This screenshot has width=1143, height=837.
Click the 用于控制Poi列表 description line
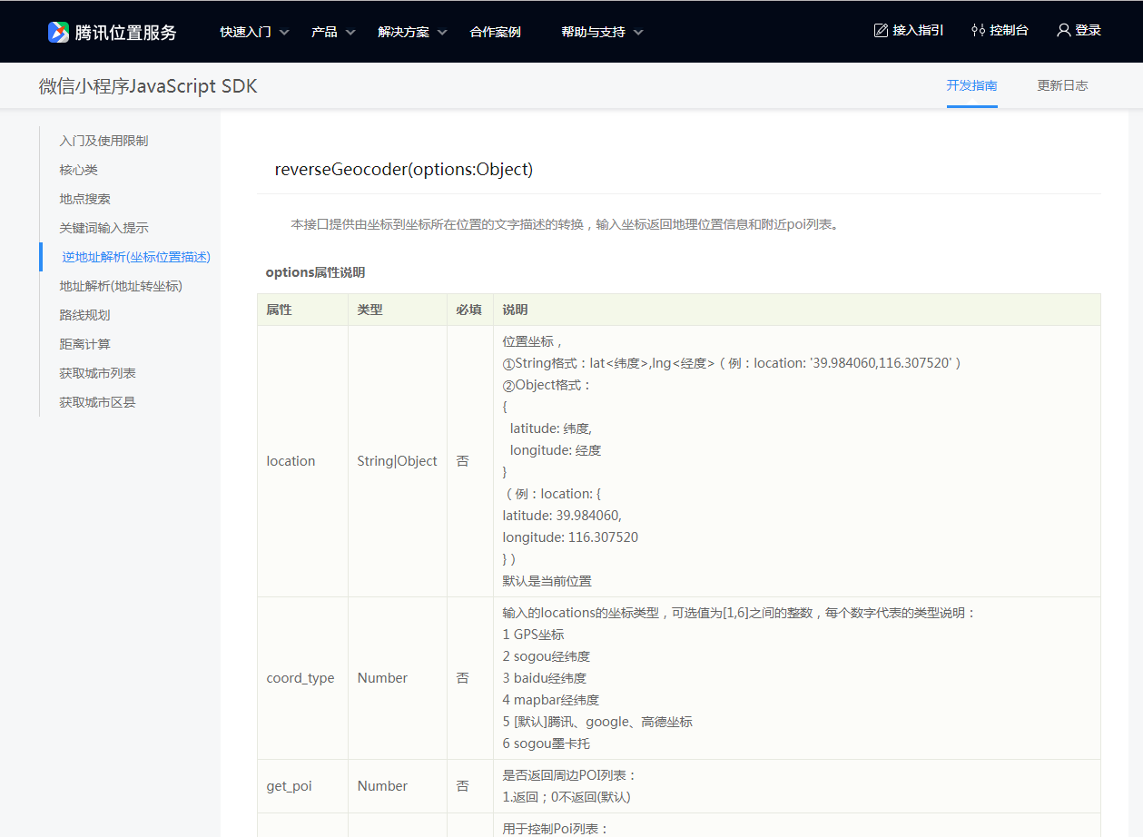pyautogui.click(x=555, y=829)
